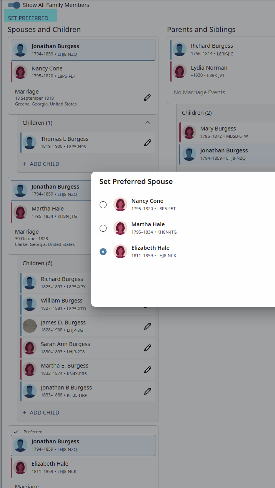Image resolution: width=275 pixels, height=488 pixels.
Task: Select Elizabeth Hale radio button
Action: [x=103, y=252]
